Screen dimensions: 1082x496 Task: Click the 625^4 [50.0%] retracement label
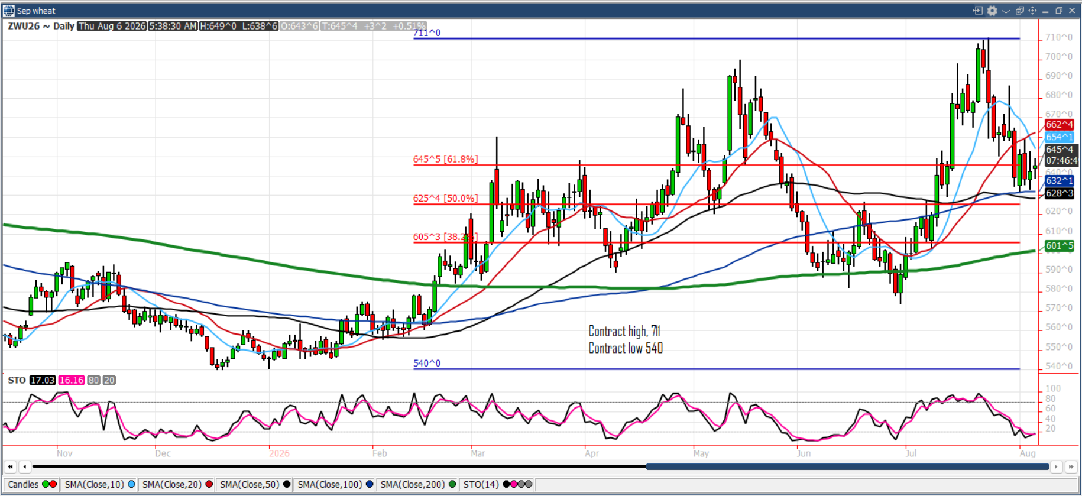tap(445, 199)
